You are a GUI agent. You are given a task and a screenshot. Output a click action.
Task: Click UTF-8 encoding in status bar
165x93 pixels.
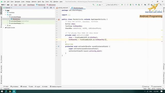click(153, 89)
